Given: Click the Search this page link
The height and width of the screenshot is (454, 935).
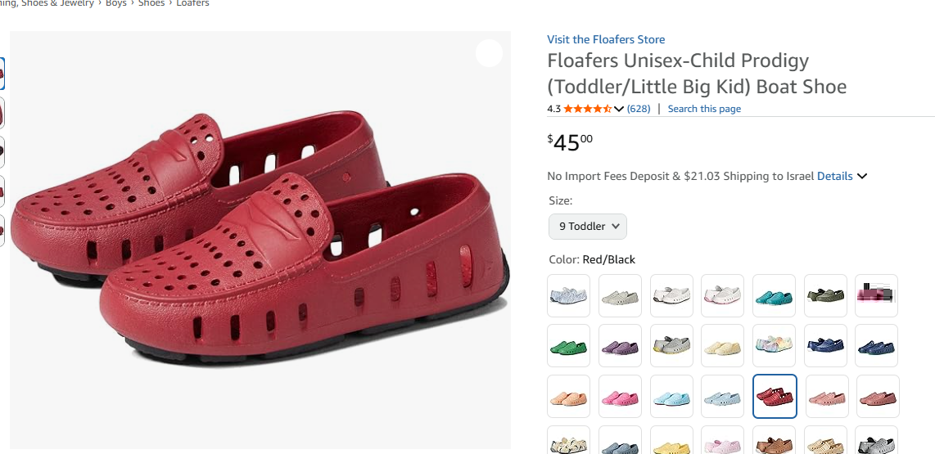Looking at the screenshot, I should [704, 109].
